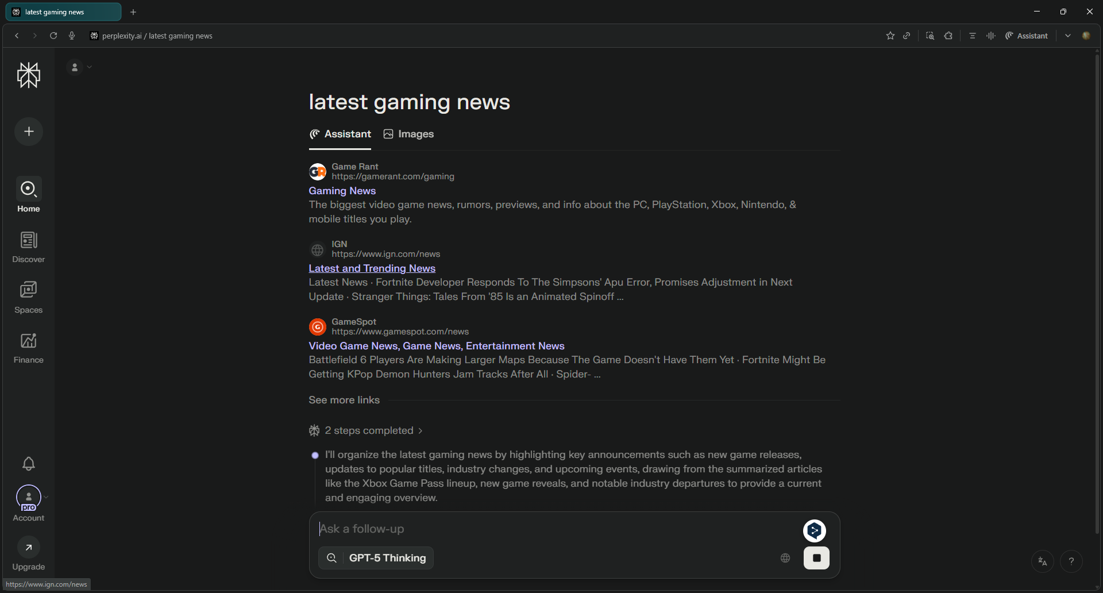Reload the current page
Viewport: 1103px width, 593px height.
53,36
